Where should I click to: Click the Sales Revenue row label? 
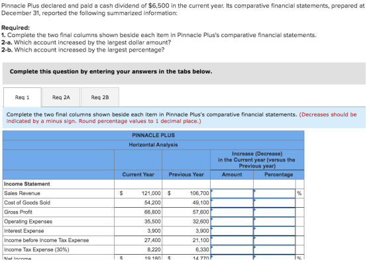22,193
